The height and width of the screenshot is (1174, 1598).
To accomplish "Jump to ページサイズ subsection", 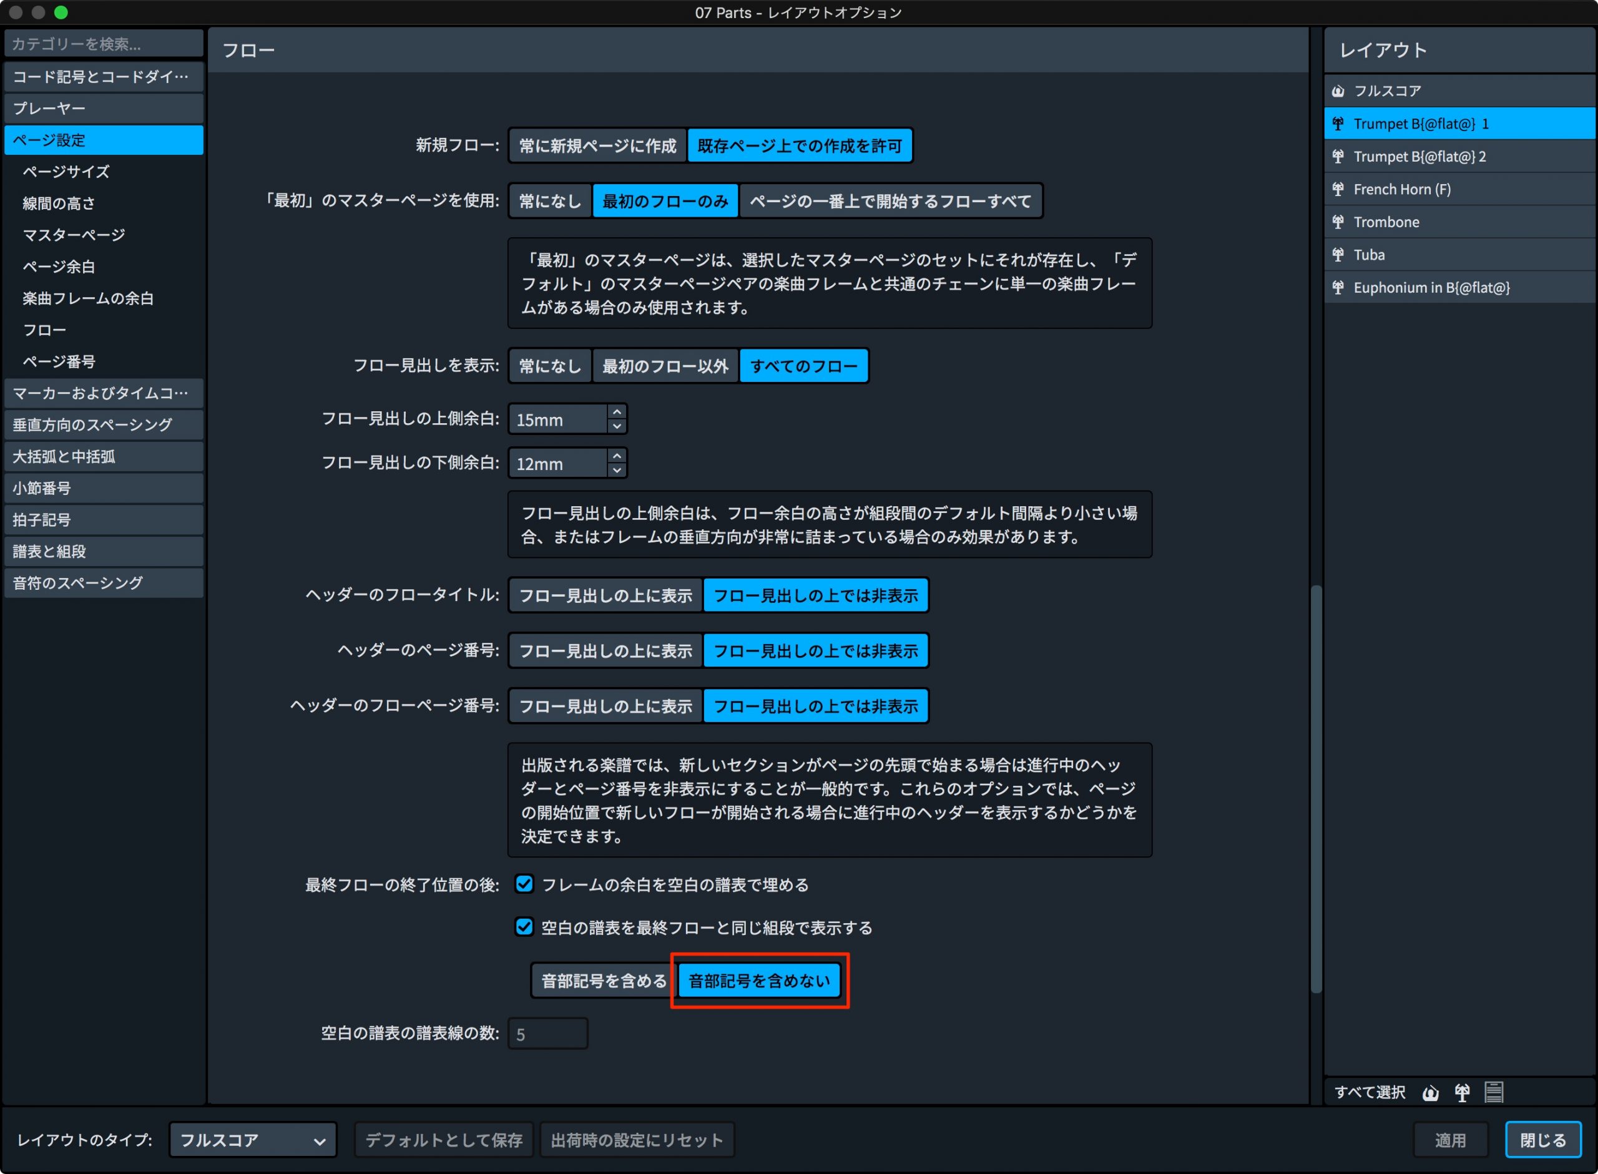I will [66, 171].
